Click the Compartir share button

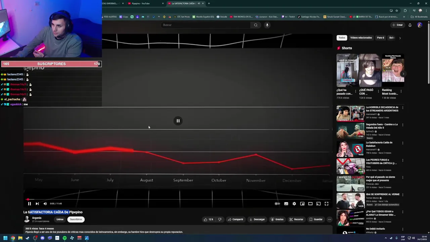(235, 219)
